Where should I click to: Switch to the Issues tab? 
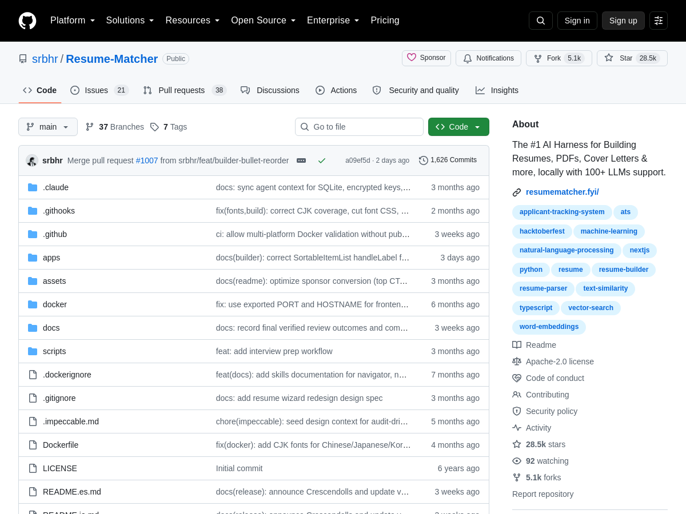click(x=99, y=90)
